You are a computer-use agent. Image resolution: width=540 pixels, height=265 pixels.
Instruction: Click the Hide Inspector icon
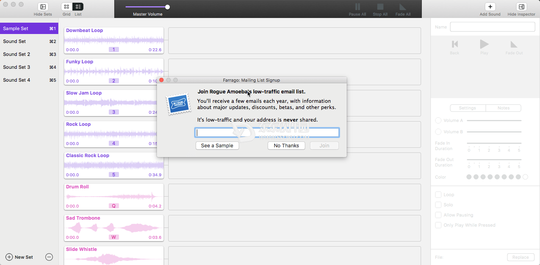521,7
